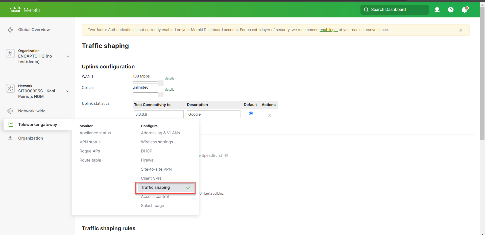Click the Network SIT0003F5S icon
485x235 pixels.
pyautogui.click(x=10, y=88)
